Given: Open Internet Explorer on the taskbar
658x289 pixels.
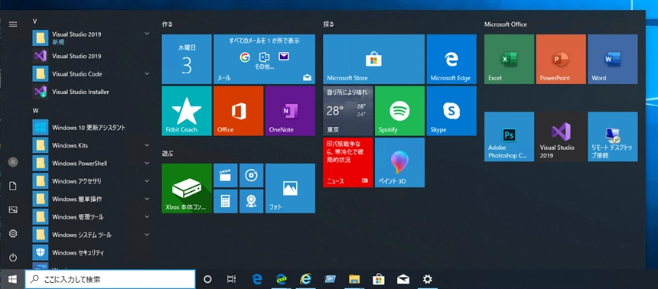Looking at the screenshot, I should pos(305,279).
